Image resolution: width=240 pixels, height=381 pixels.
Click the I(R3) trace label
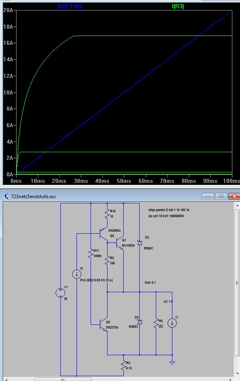tap(178, 6)
